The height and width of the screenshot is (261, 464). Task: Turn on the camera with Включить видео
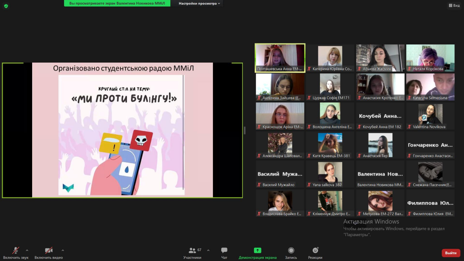(x=48, y=253)
